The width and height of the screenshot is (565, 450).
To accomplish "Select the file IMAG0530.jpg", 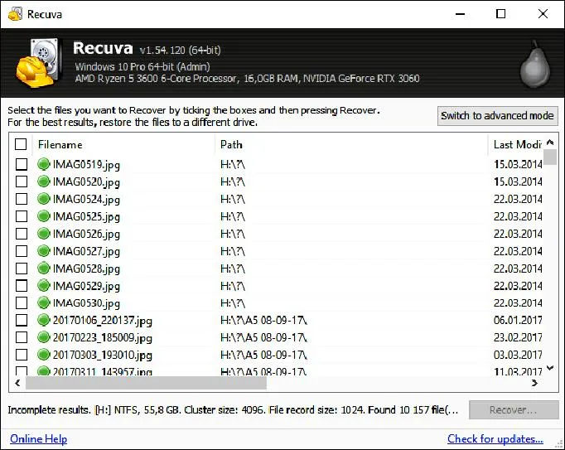I will click(x=86, y=302).
